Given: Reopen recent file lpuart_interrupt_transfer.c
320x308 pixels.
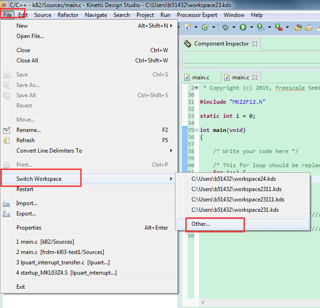Looking at the screenshot, I should (x=89, y=262).
